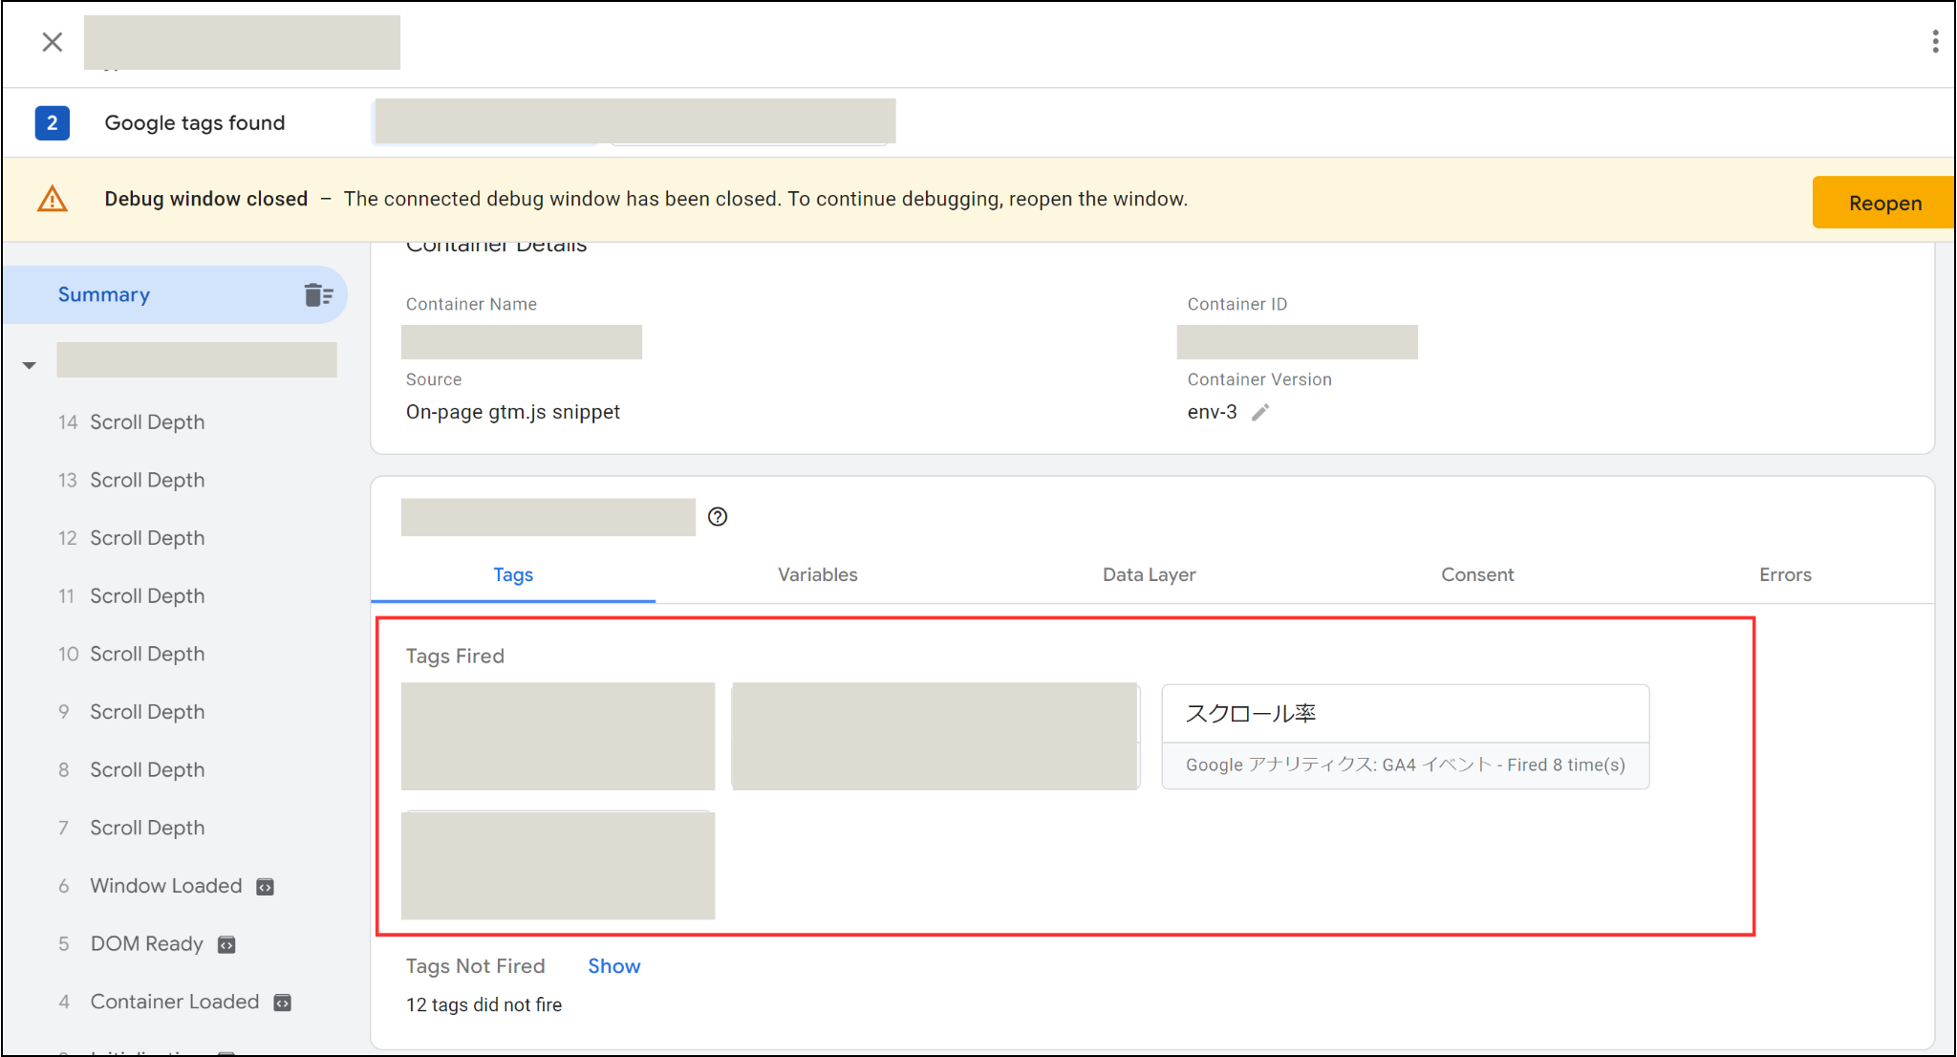Screen dimensions: 1957x1057
Task: Clear the event list with trash icon
Action: pos(318,294)
